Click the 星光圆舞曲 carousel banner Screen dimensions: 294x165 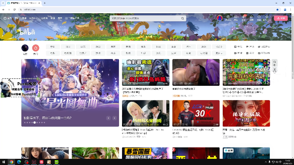70,93
